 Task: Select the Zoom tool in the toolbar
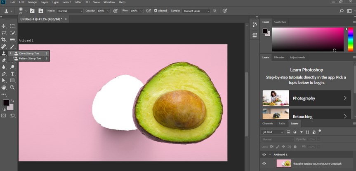pos(12,87)
